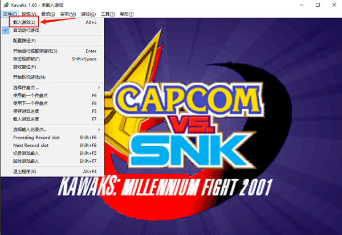Select Next Record slot item
The image size is (342, 235).
click(x=52, y=145)
